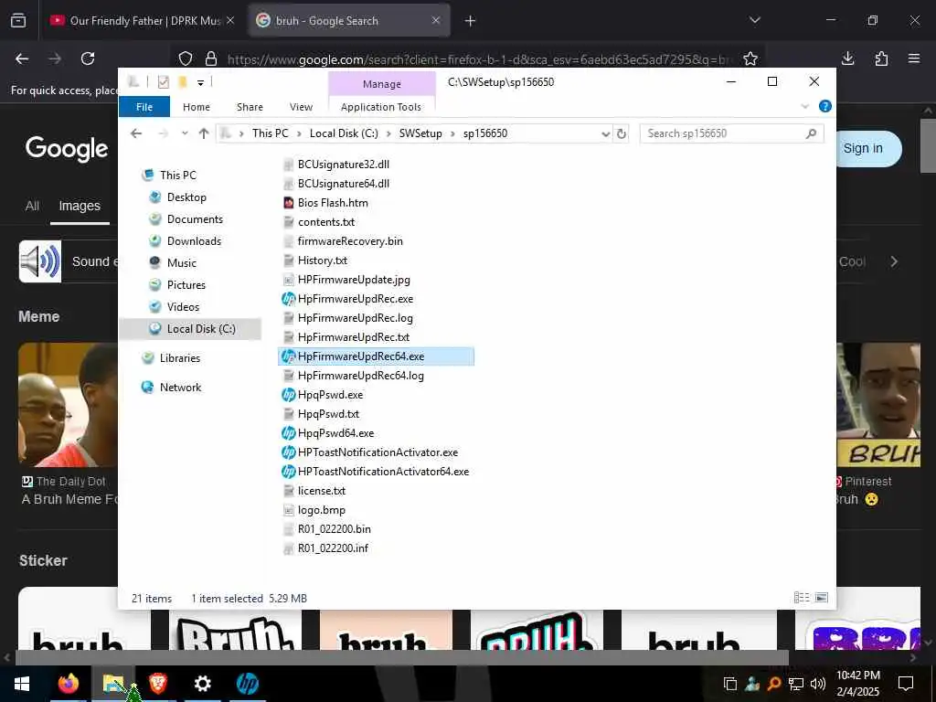Open the recent locations dropdown in Explorer

(185, 133)
